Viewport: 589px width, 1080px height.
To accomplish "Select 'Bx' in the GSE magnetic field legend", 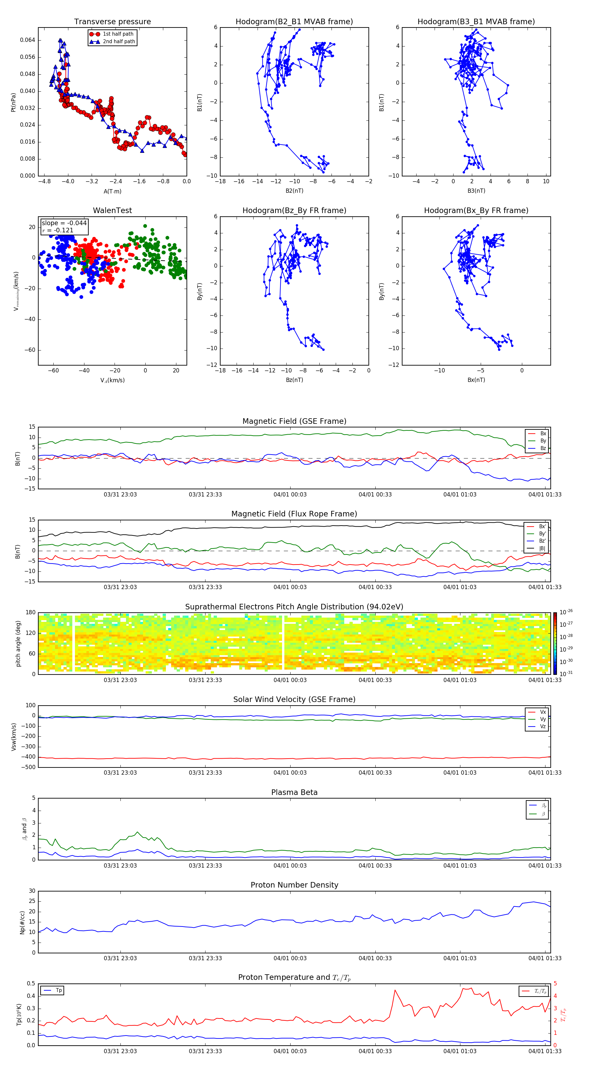I will point(537,434).
